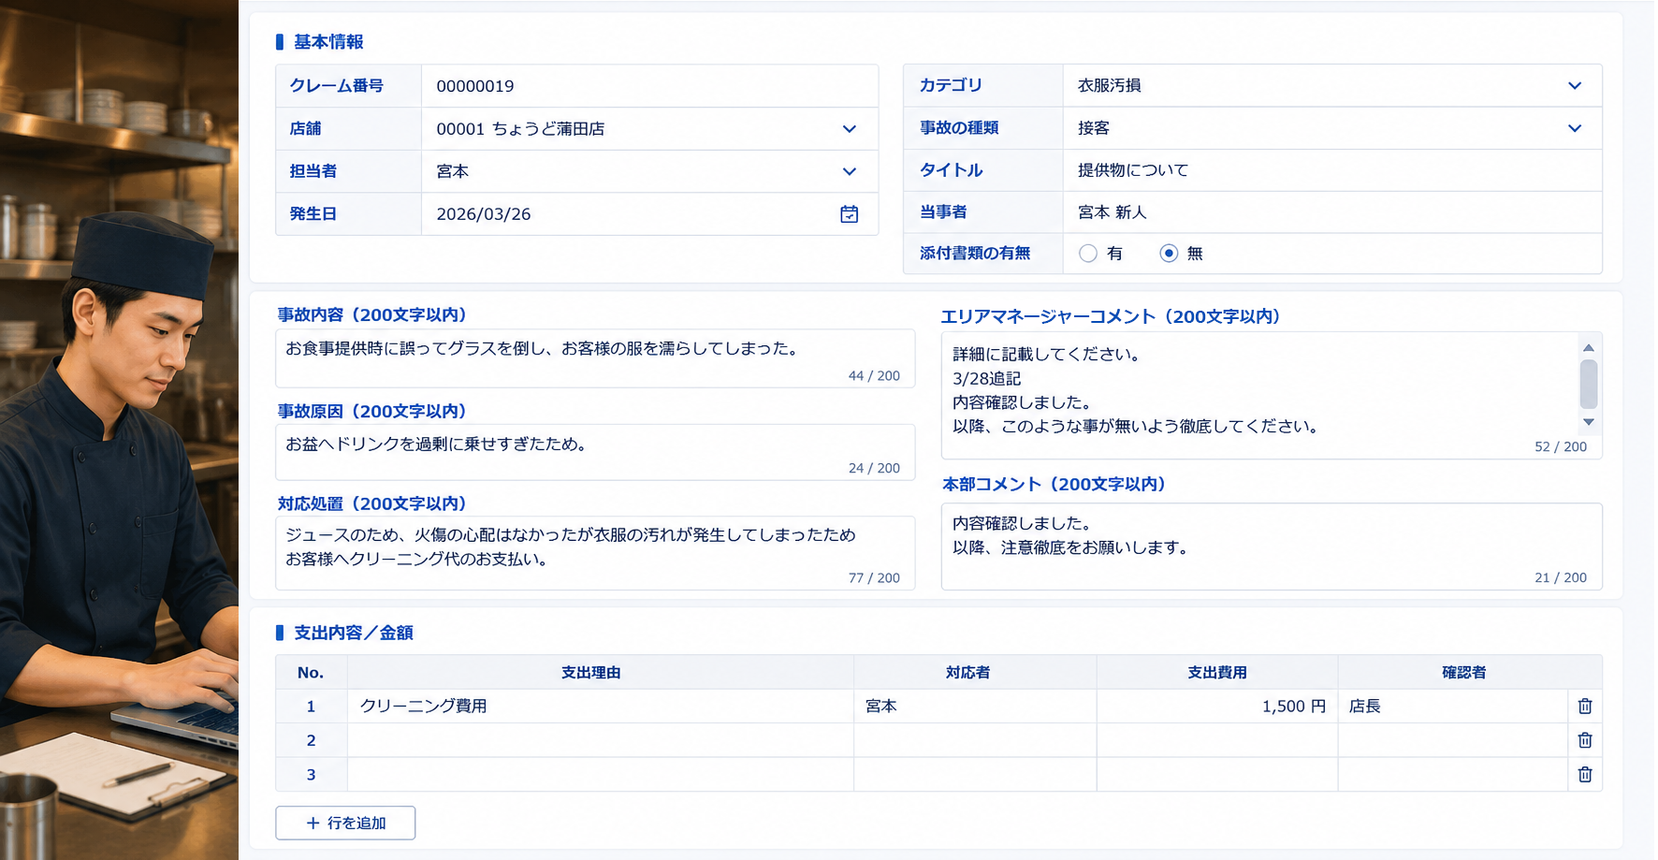
Task: Expand the 店舗 dropdown
Action: click(x=849, y=129)
